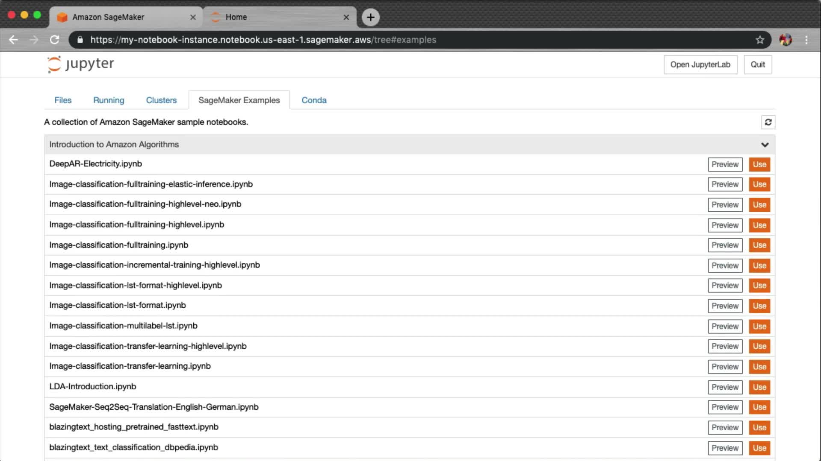Switch to the Files tab
This screenshot has height=461, width=821.
[x=63, y=100]
